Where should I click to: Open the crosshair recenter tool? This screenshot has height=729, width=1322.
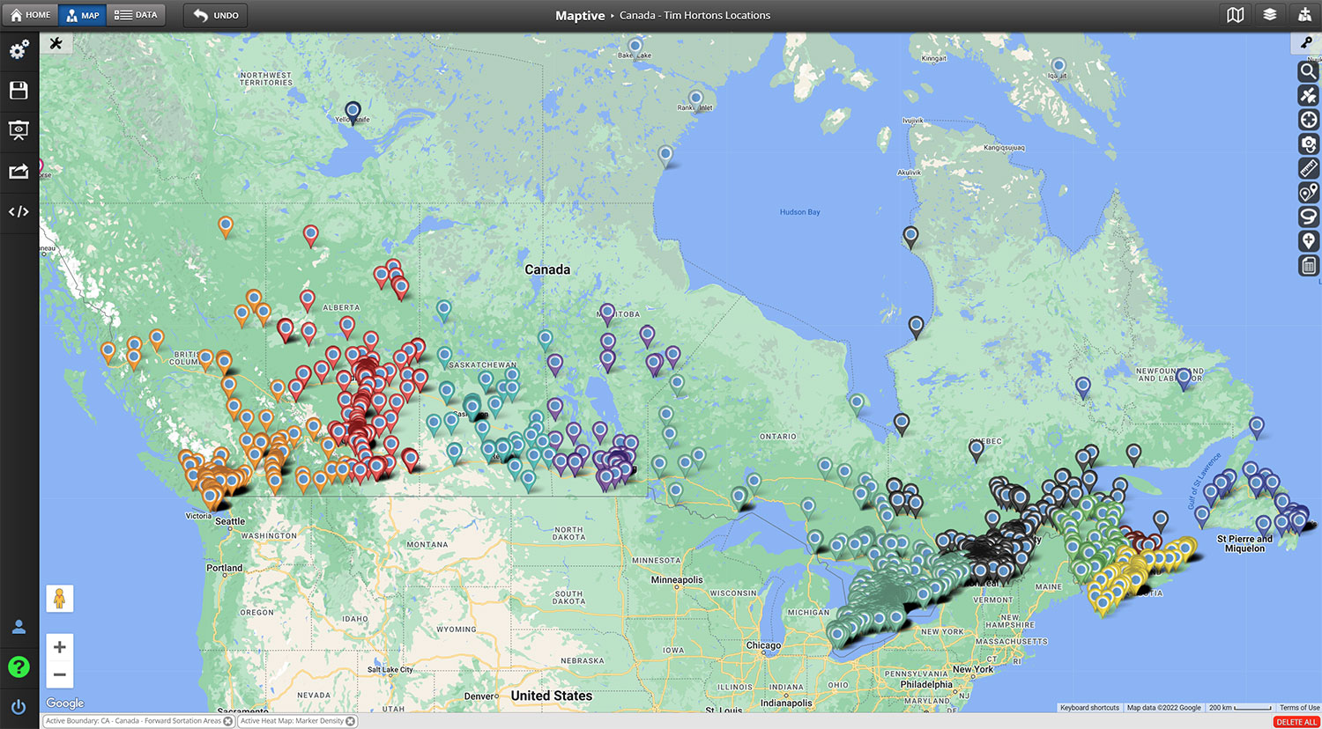pyautogui.click(x=1309, y=120)
